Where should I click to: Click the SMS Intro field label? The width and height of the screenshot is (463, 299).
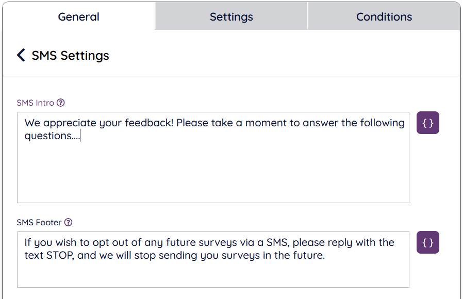click(x=36, y=103)
